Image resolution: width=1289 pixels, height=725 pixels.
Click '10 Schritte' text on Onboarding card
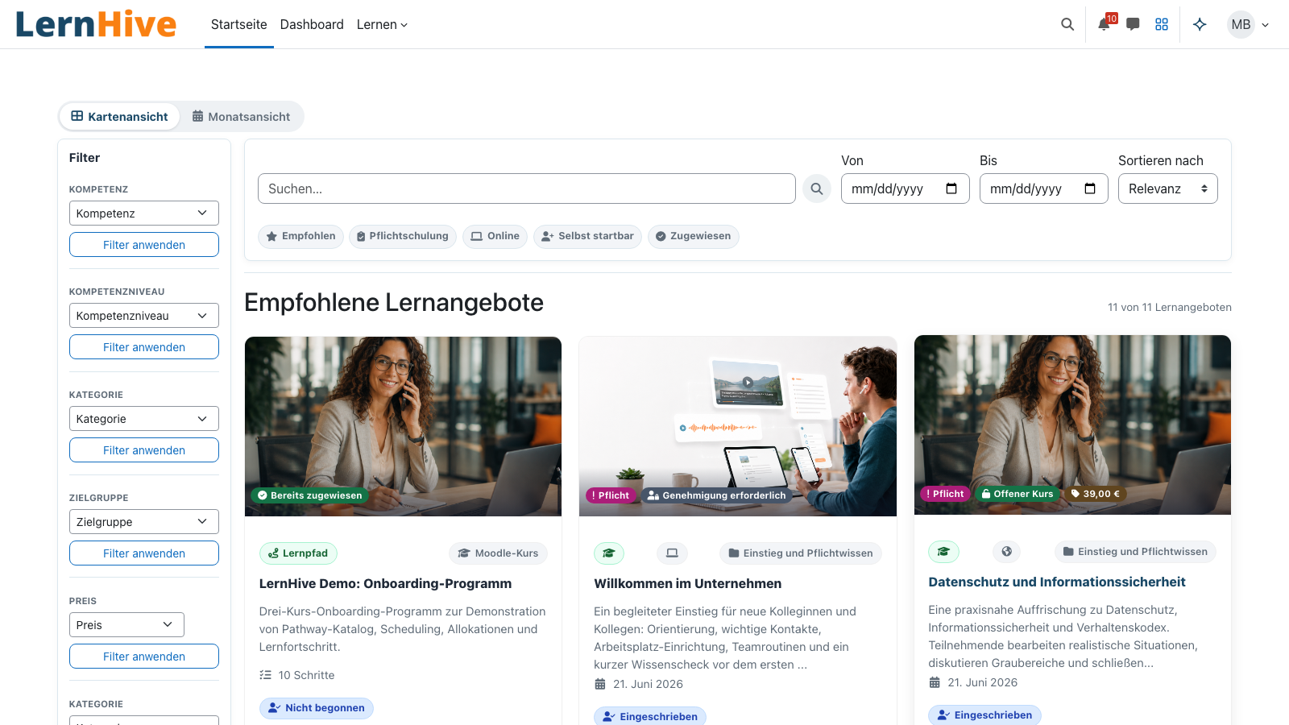(306, 675)
